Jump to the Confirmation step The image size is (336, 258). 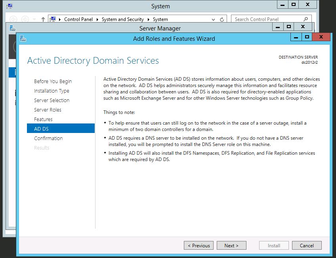click(48, 138)
